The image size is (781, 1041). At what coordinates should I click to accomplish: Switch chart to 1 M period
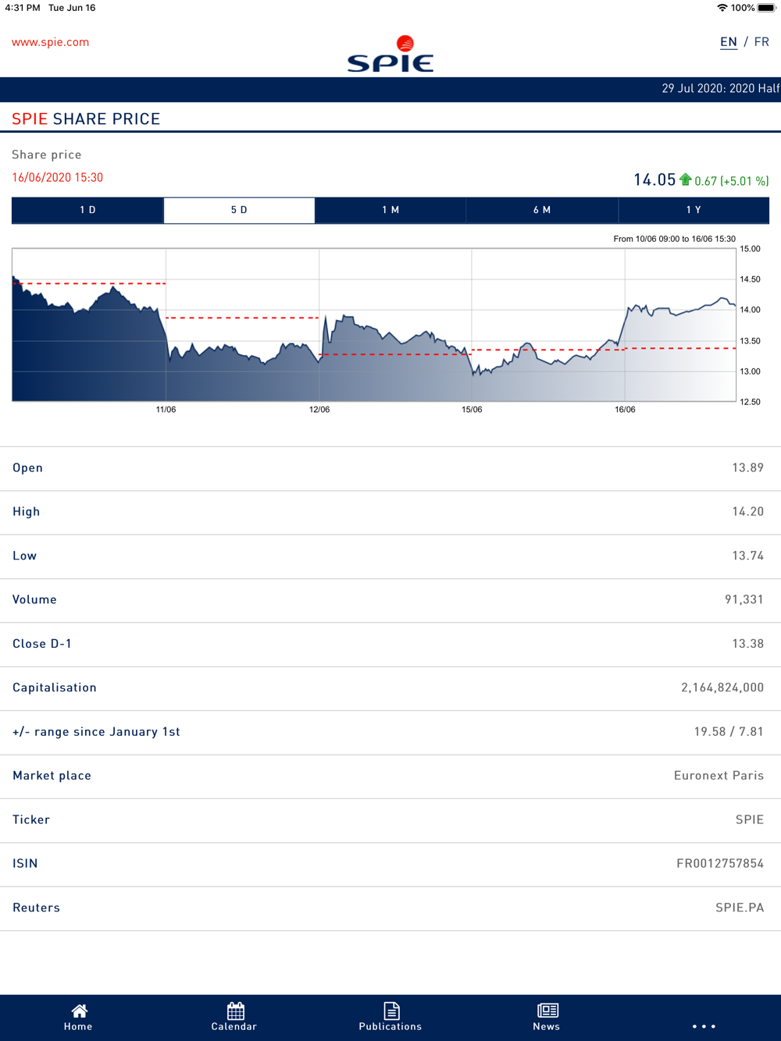(390, 210)
